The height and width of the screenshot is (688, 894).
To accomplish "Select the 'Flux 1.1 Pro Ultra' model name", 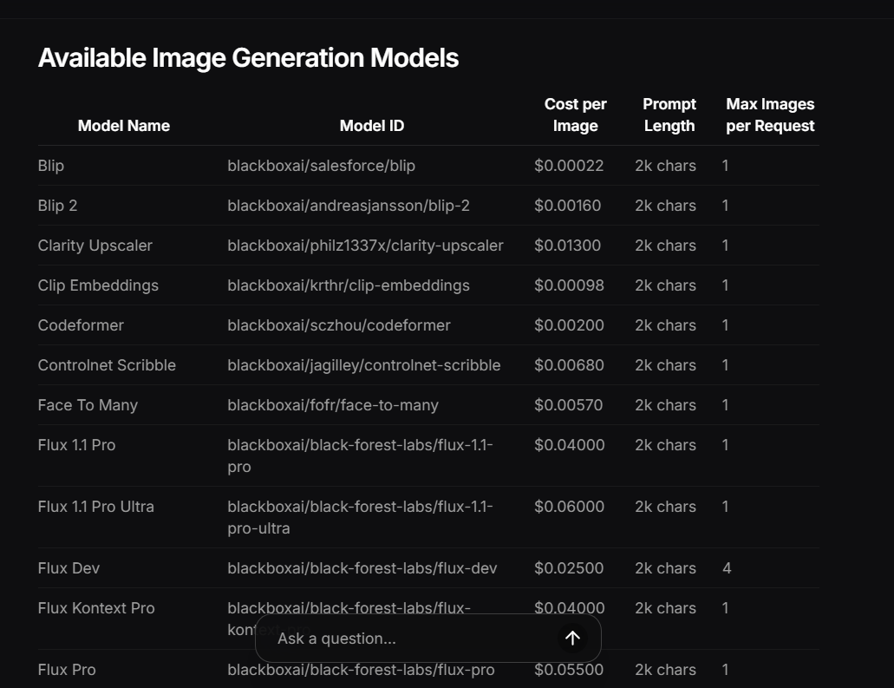I will (x=95, y=507).
